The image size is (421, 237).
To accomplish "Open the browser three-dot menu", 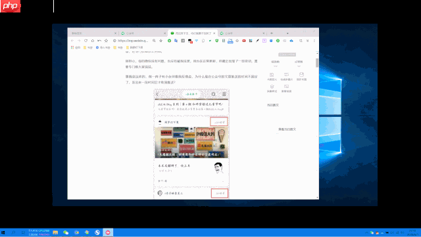I will (x=314, y=41).
